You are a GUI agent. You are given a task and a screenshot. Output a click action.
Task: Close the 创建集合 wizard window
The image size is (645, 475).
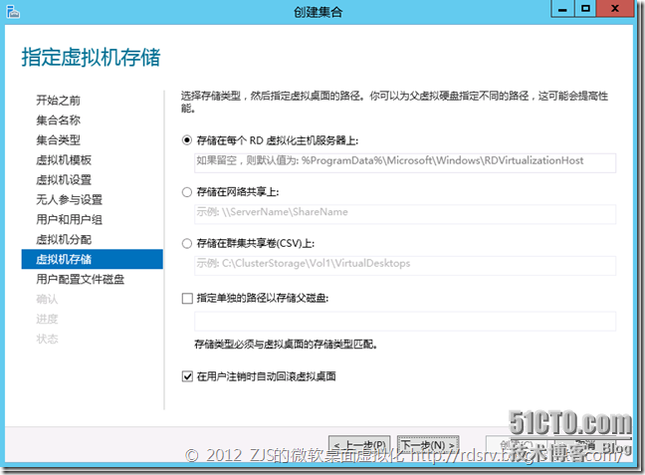(615, 9)
